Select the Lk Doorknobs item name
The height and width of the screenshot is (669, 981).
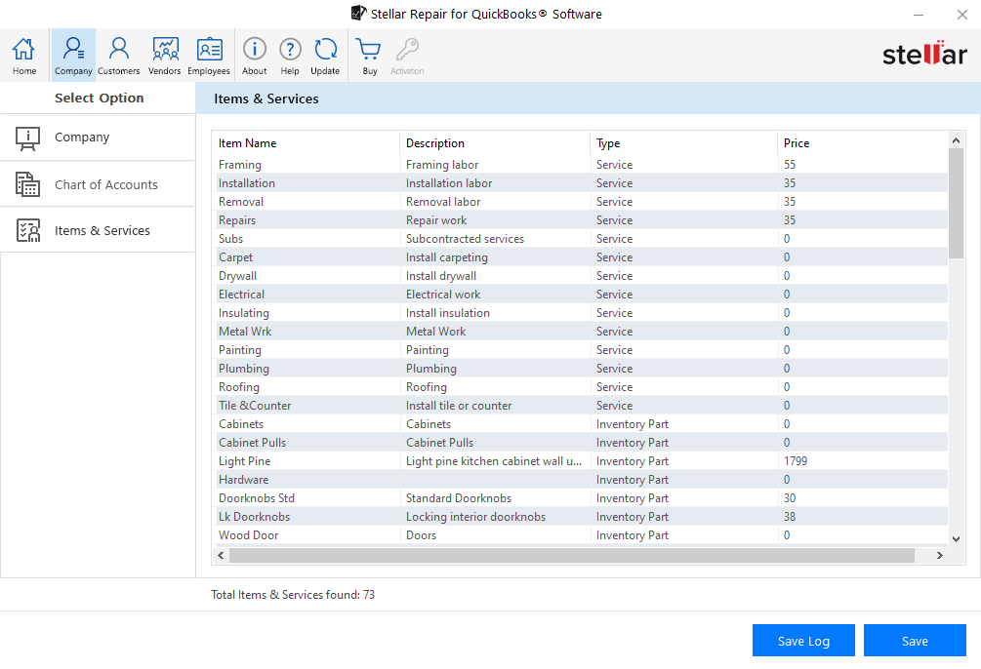pyautogui.click(x=254, y=517)
